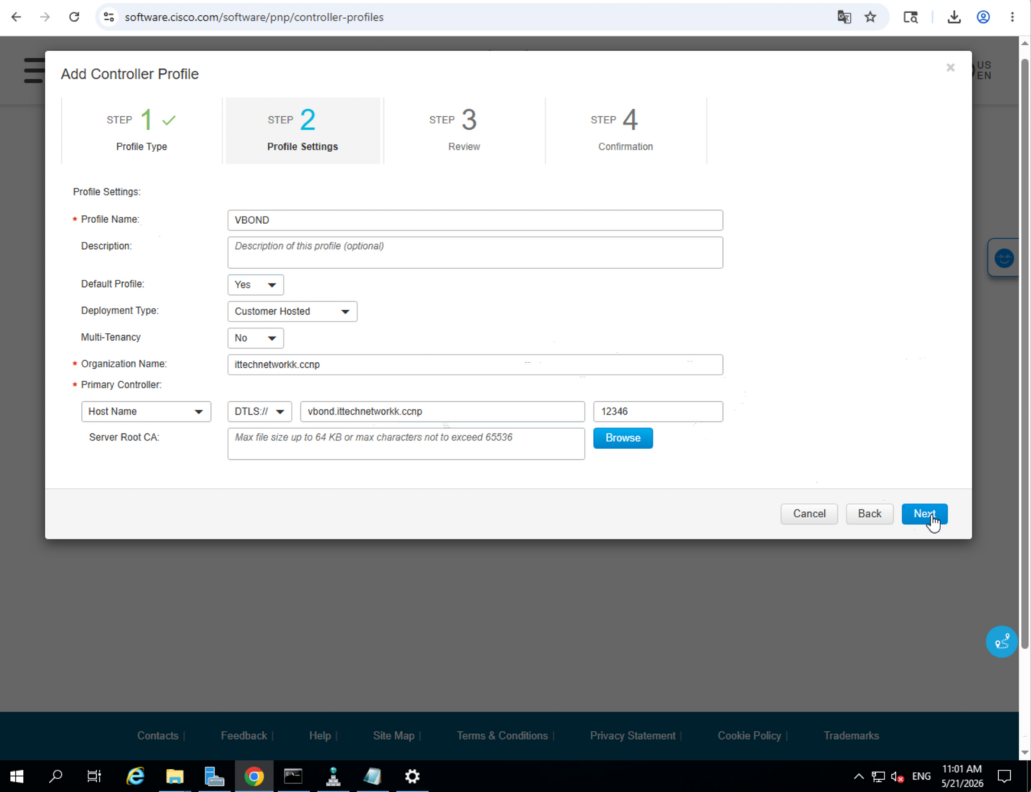Open the Windows Start menu
This screenshot has width=1031, height=792.
pyautogui.click(x=17, y=776)
